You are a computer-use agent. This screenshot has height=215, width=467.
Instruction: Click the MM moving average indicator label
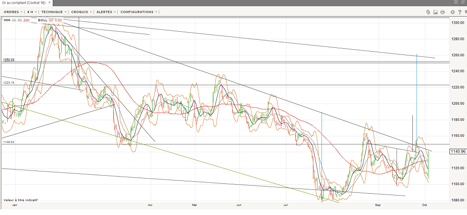pyautogui.click(x=7, y=20)
